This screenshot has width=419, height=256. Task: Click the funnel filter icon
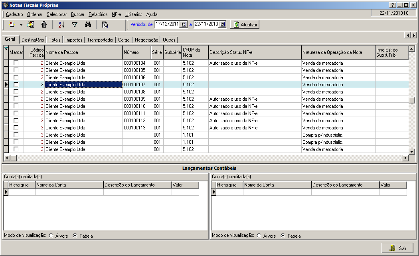[x=74, y=24]
